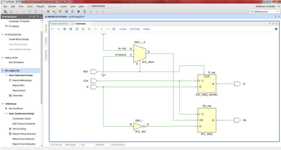
Task: Click the Run Implementation toolbar icon
Action: [60, 11]
